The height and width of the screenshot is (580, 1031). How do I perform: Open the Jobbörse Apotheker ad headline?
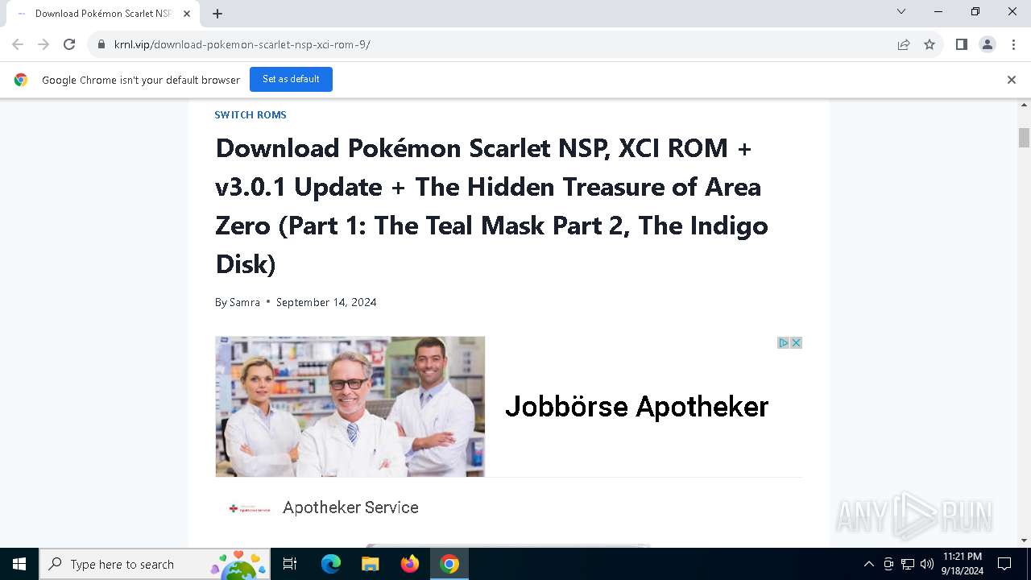pos(636,407)
